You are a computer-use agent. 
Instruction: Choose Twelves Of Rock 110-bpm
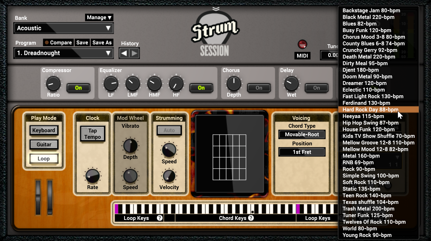coord(378,222)
